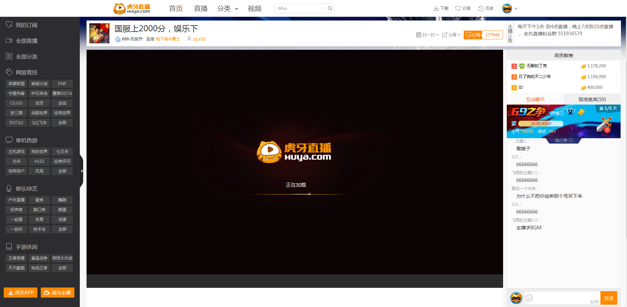Click the viewer count 16,675
The height and width of the screenshot is (307, 627).
click(x=199, y=39)
